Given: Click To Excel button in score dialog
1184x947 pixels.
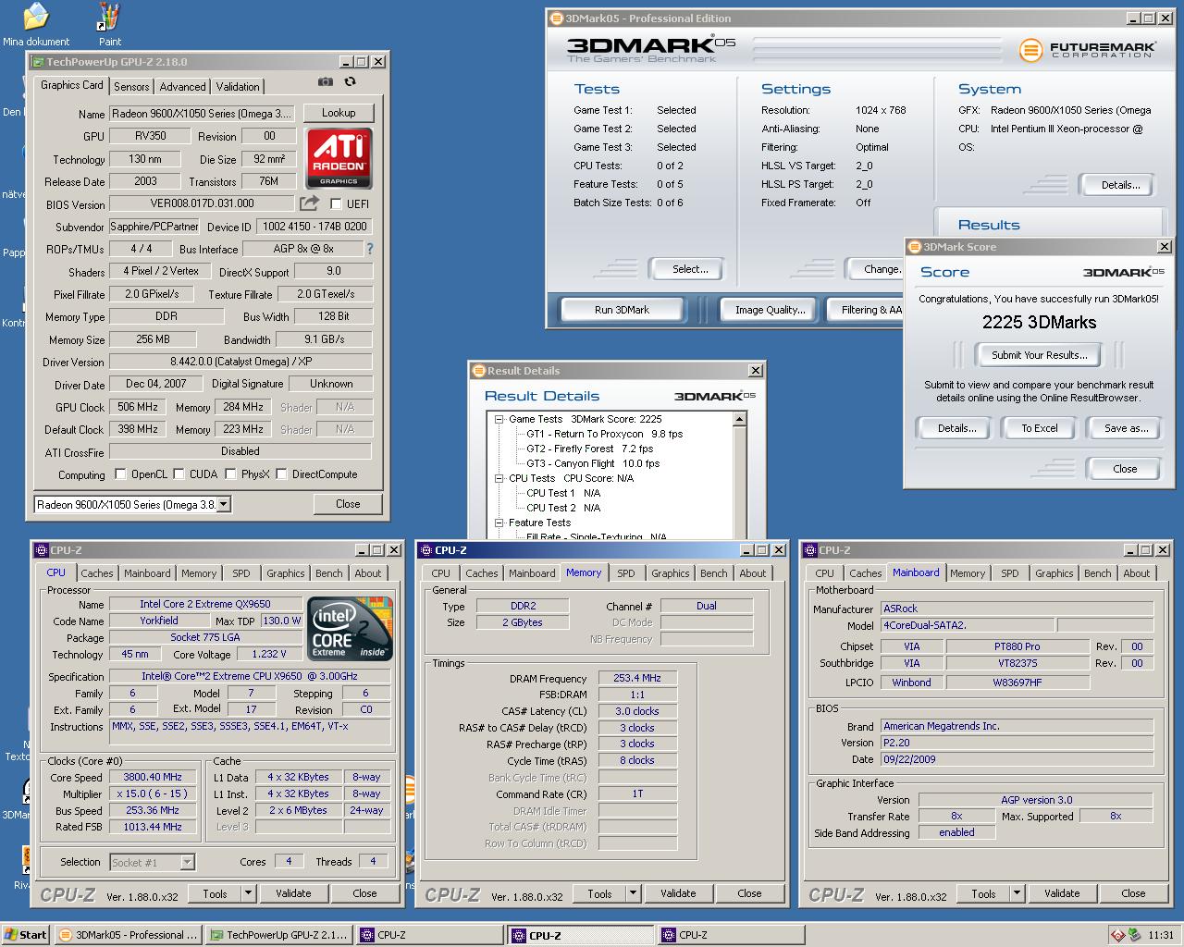Looking at the screenshot, I should click(x=1040, y=428).
